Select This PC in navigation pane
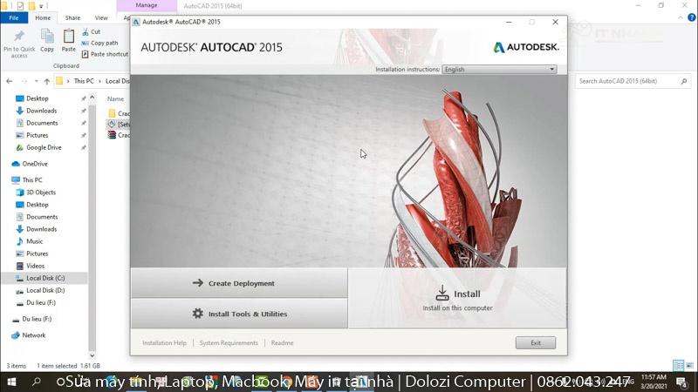 pyautogui.click(x=32, y=180)
